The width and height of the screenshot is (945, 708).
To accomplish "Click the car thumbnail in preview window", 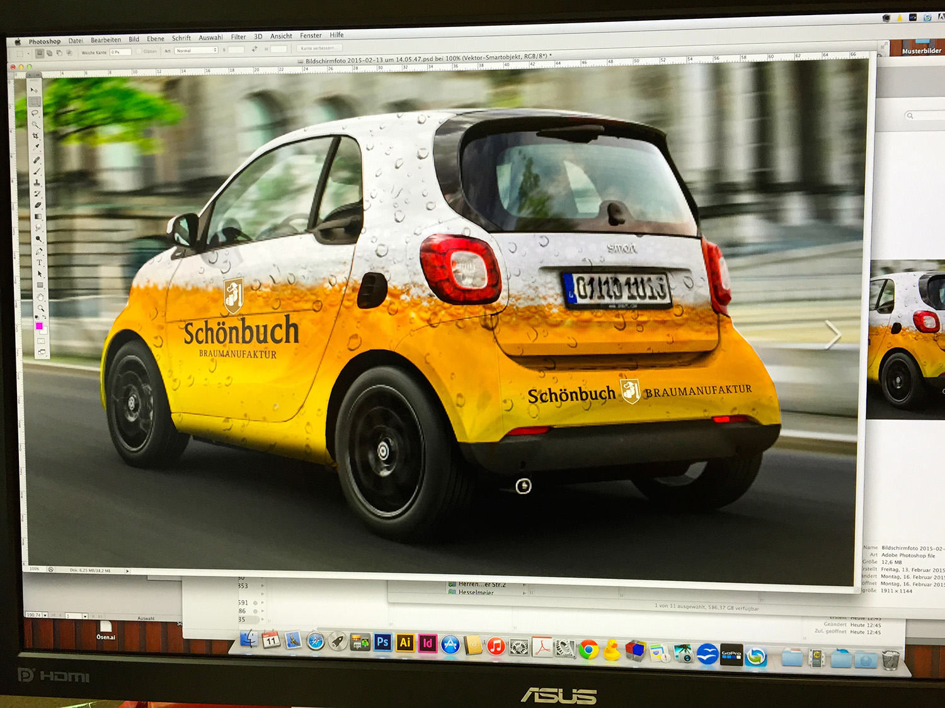I will click(906, 340).
